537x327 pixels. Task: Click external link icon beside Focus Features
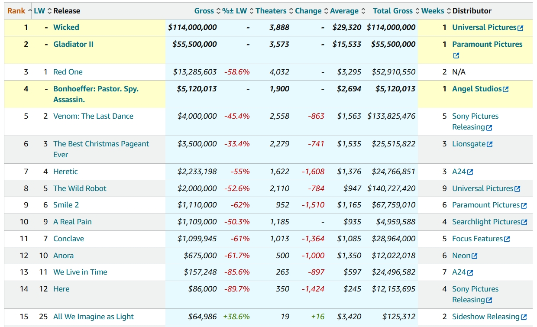tap(507, 240)
